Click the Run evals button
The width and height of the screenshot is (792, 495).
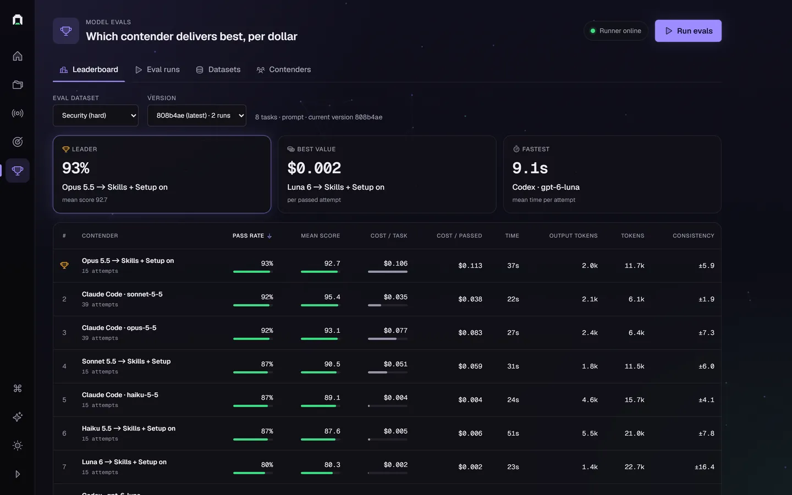click(688, 31)
